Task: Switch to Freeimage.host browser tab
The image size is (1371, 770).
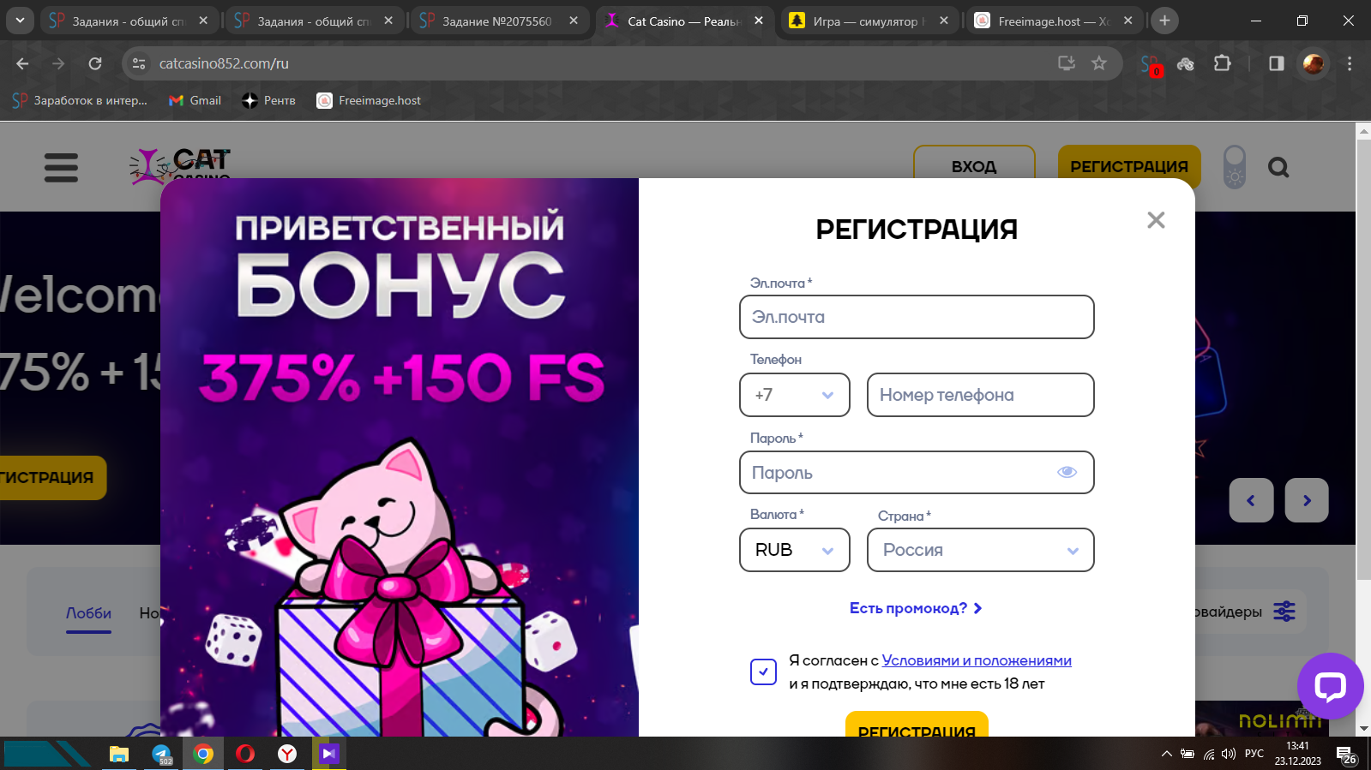Action: pos(1054,21)
